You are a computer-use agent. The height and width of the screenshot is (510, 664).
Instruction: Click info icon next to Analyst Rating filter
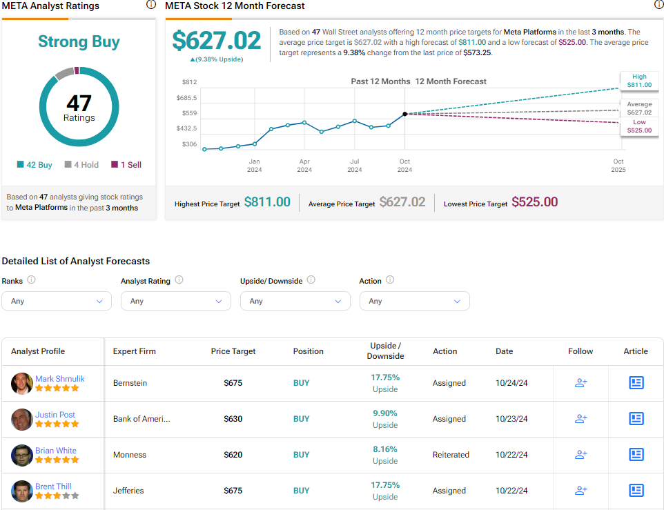pos(179,280)
